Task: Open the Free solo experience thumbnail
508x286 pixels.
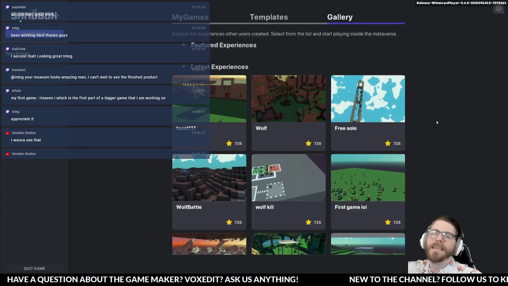Action: pos(368,99)
